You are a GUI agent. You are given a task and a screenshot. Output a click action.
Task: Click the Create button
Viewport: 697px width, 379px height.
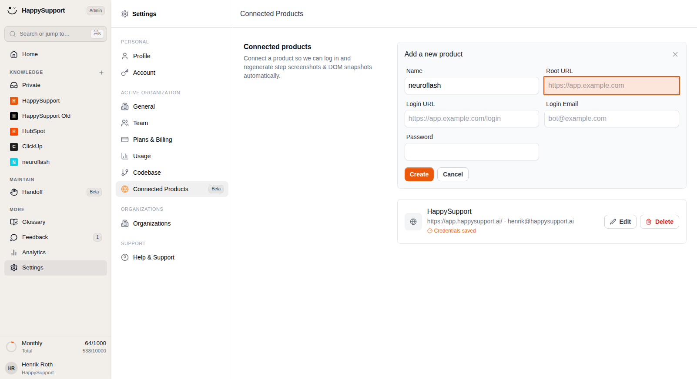(419, 174)
